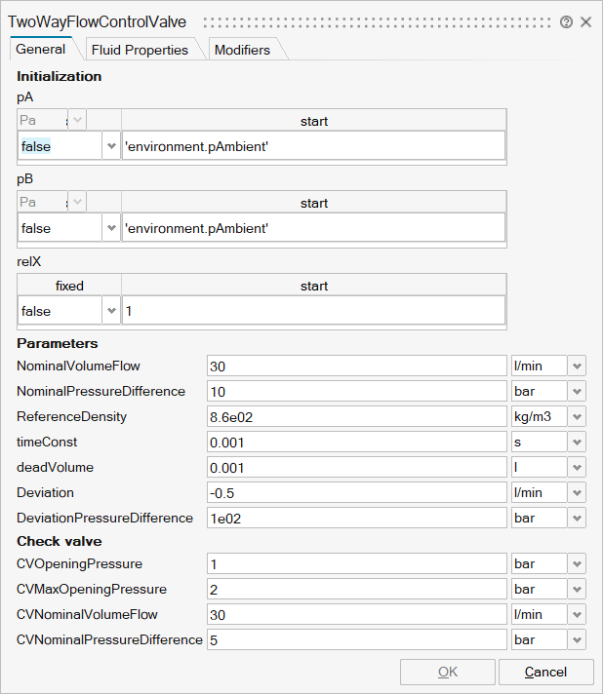Open ReferenceDensity kg/m3 unit dropdown

577,416
